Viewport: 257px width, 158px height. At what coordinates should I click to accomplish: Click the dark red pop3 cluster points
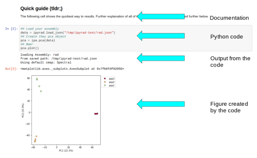(x=96, y=114)
